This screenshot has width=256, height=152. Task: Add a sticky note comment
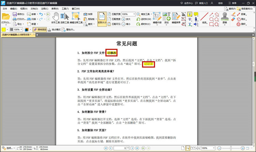tap(196, 14)
